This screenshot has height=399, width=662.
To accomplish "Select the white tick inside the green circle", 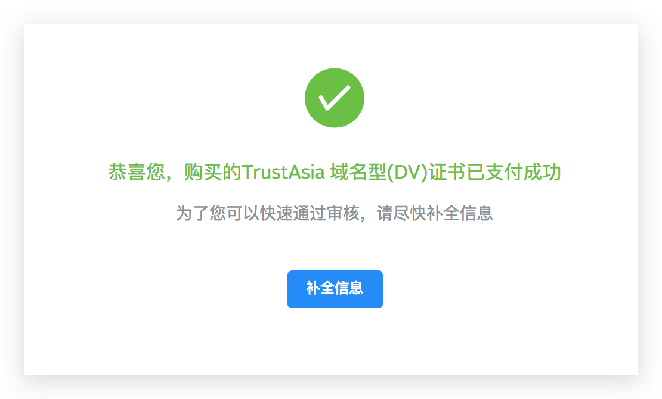I will tap(335, 98).
